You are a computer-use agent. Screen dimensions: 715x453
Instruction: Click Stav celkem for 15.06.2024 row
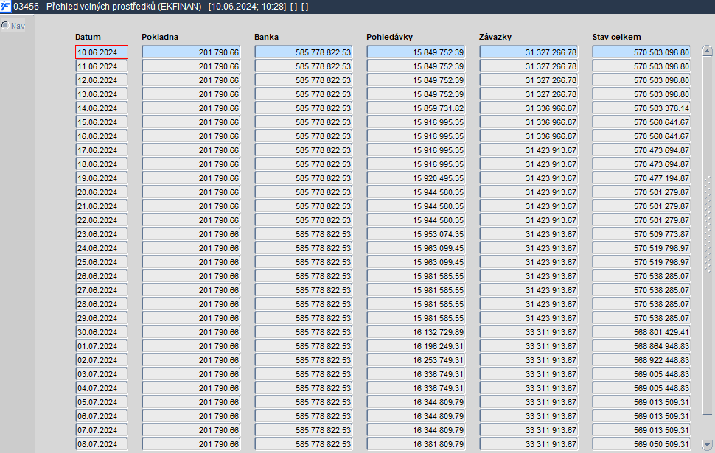point(641,122)
